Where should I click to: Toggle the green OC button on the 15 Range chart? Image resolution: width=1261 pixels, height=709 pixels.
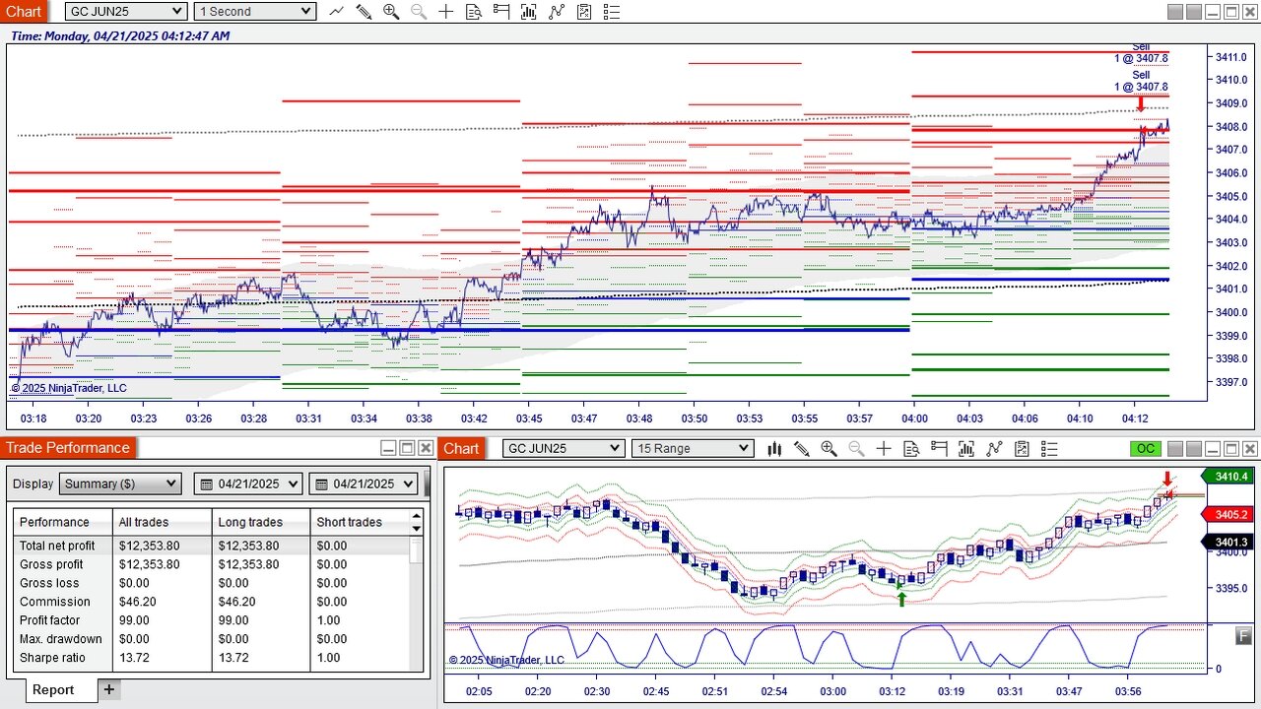(1145, 449)
